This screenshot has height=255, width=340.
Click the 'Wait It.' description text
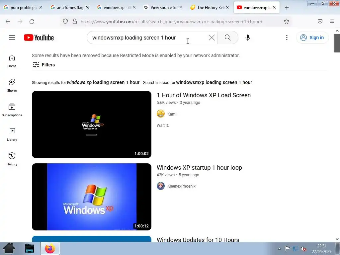click(x=163, y=125)
